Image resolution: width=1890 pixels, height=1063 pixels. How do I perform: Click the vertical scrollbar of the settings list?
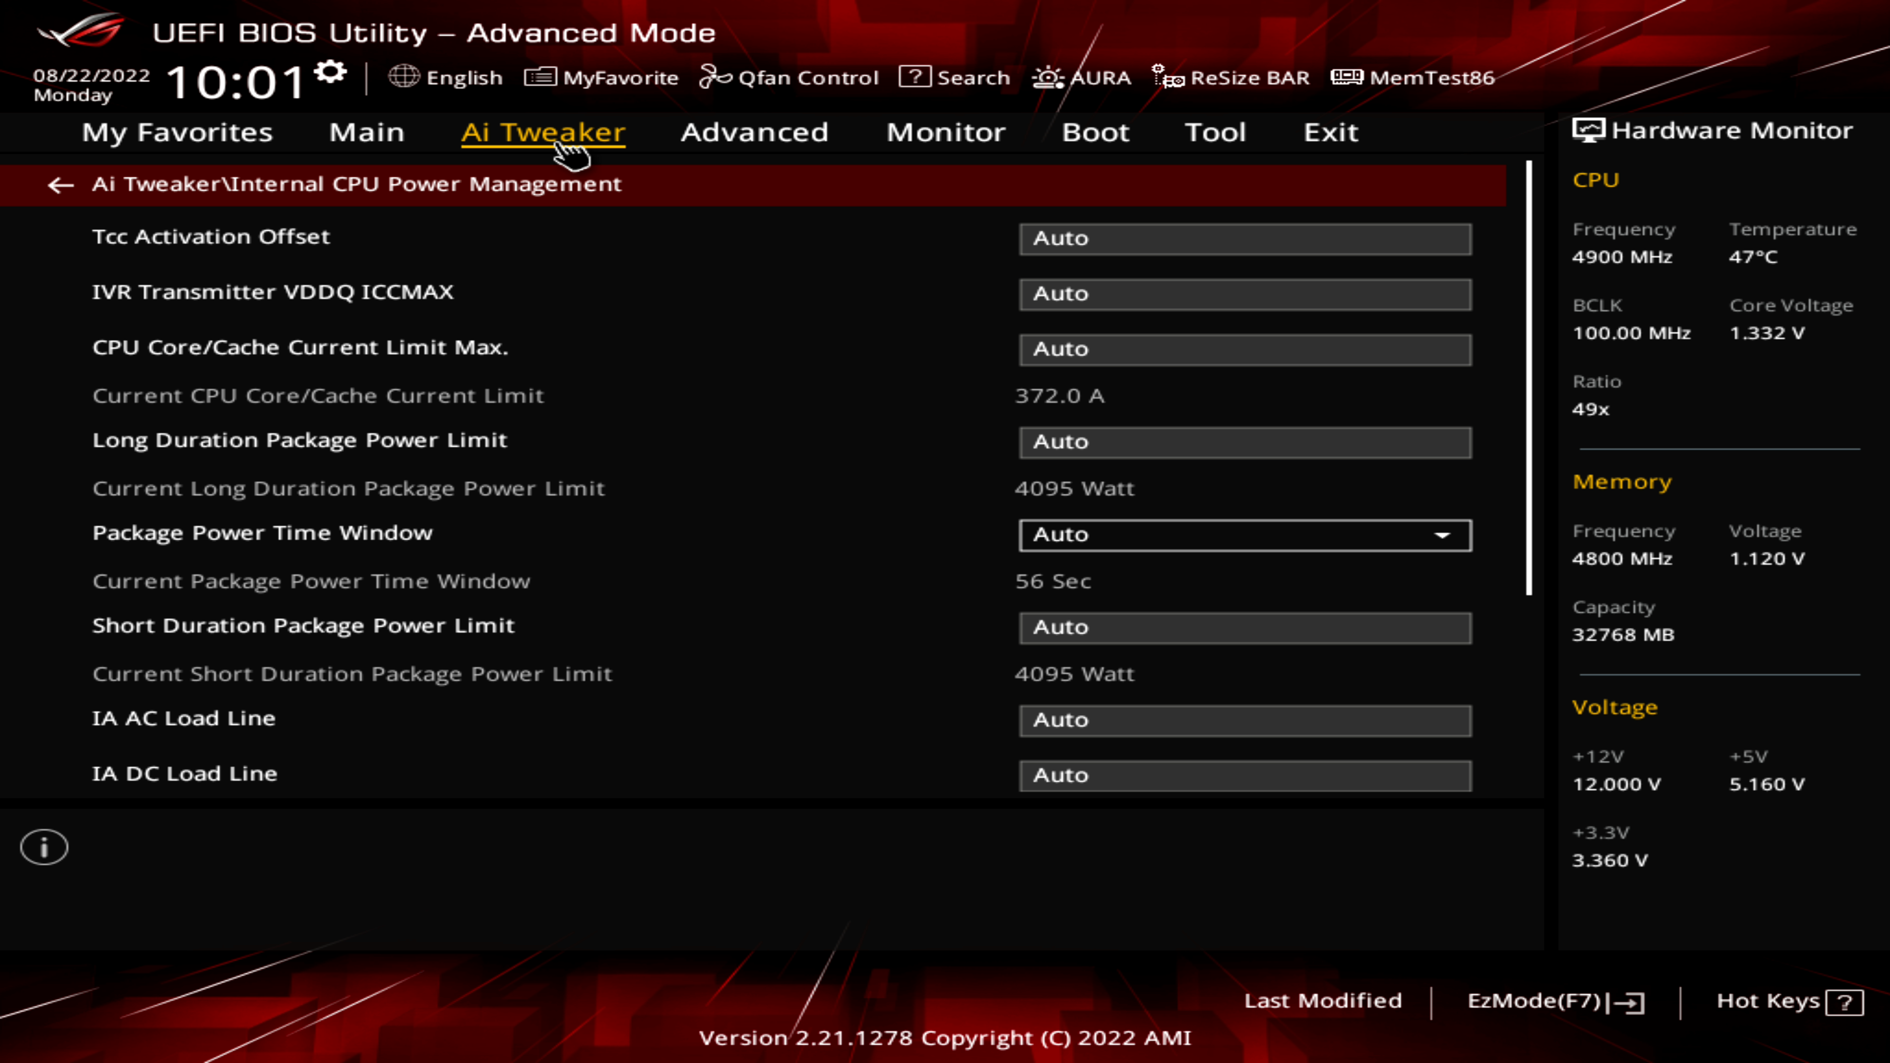coord(1529,378)
